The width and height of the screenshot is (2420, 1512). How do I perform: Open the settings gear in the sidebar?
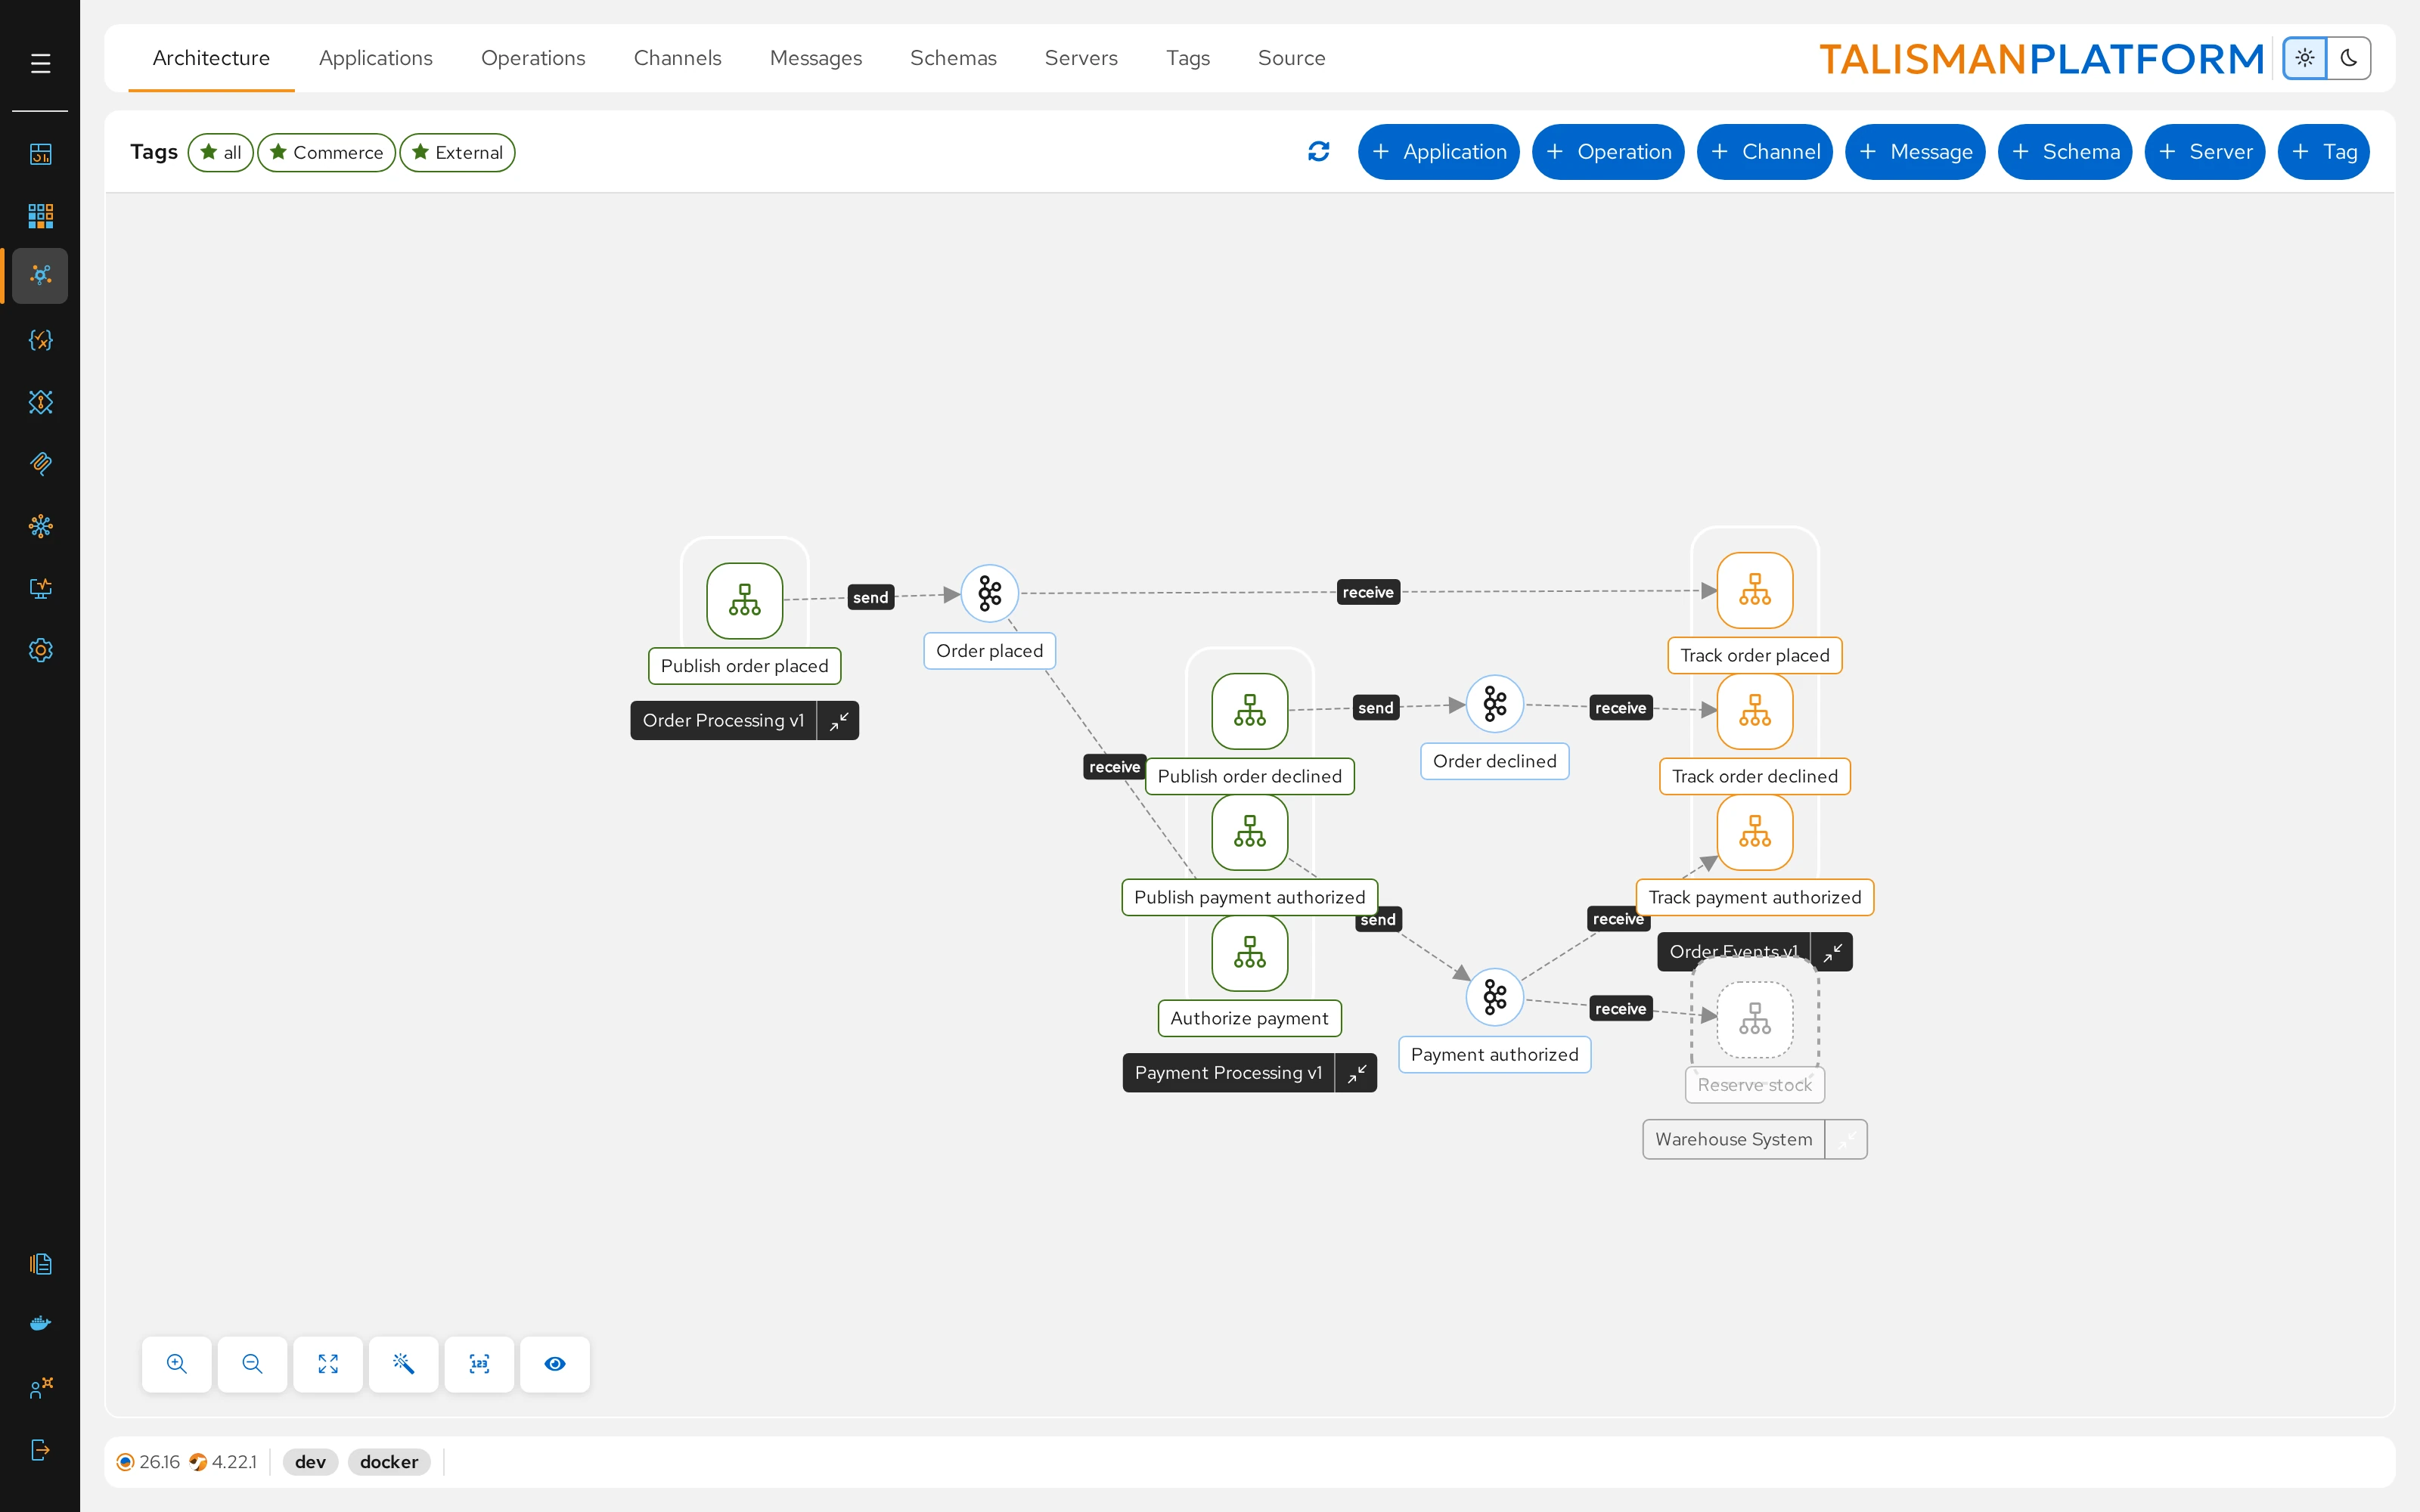[x=40, y=650]
